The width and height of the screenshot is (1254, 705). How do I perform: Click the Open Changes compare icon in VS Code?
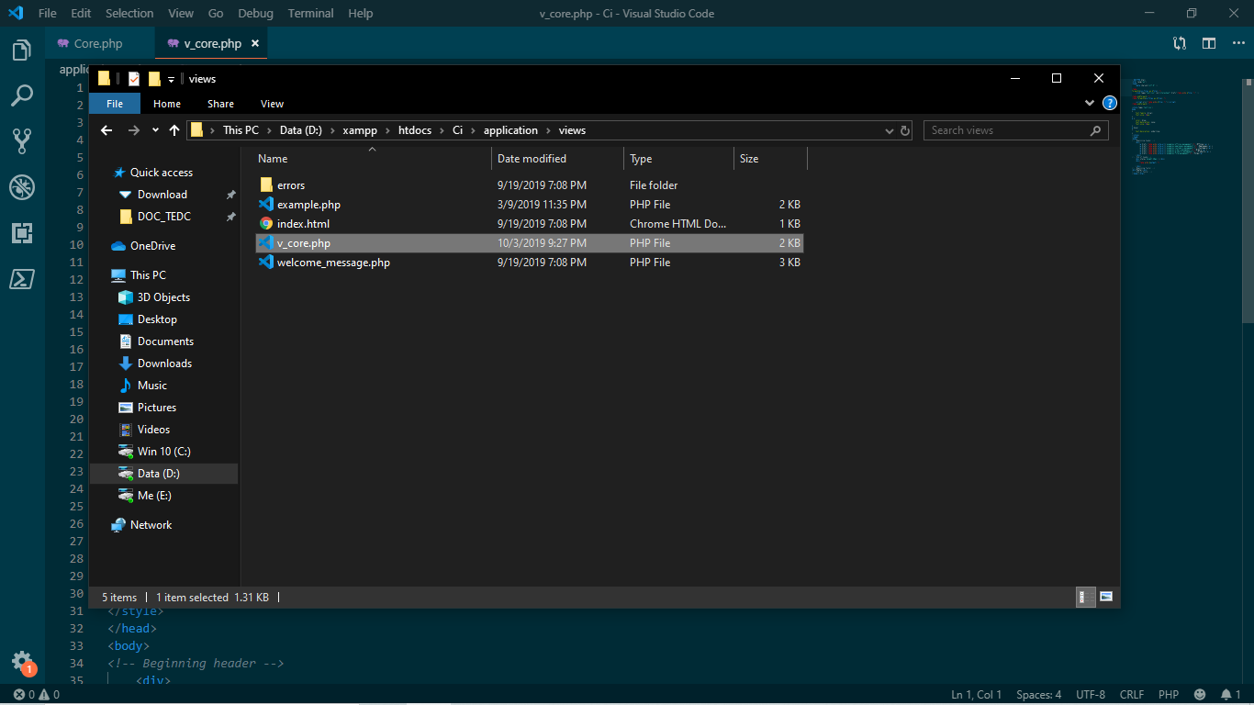(1180, 43)
